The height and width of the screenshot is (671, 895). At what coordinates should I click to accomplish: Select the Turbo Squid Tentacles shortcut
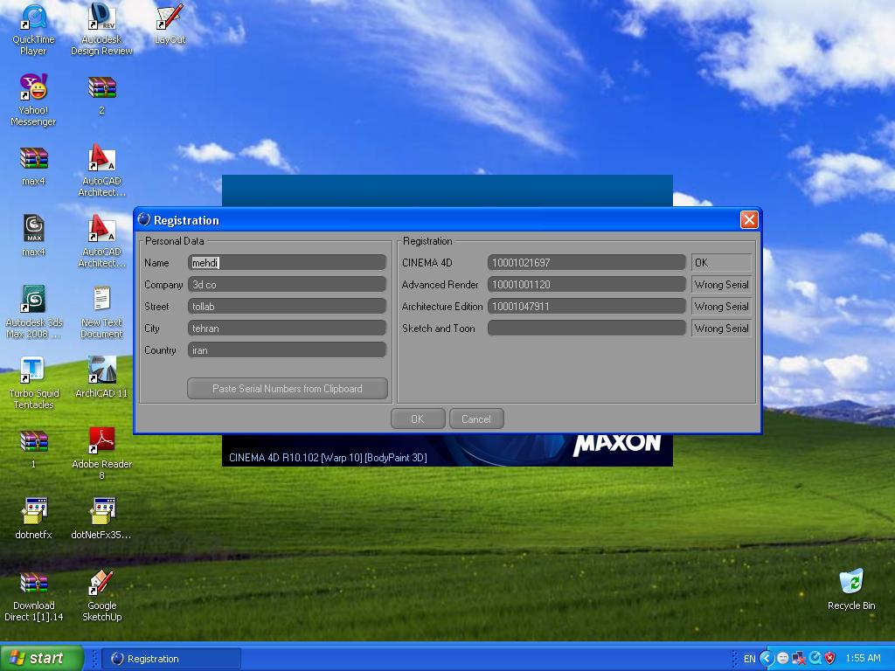pyautogui.click(x=34, y=383)
